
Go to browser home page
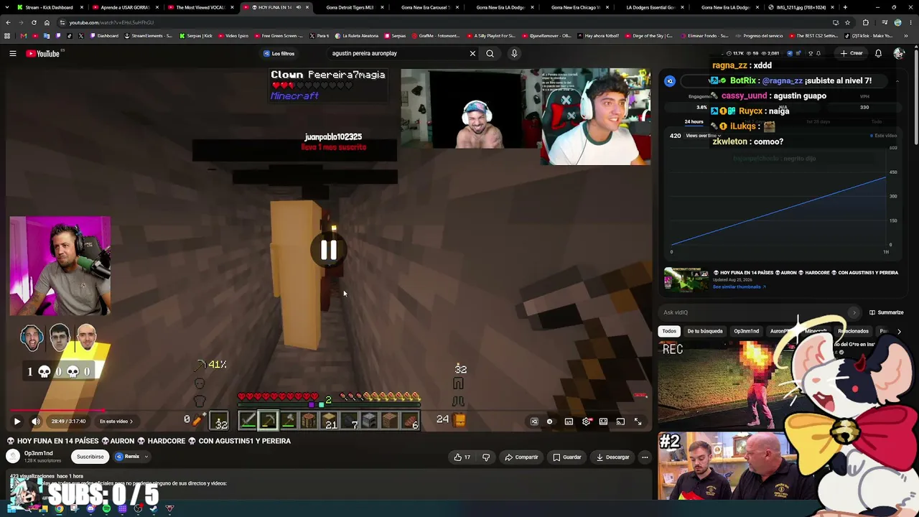click(x=47, y=22)
